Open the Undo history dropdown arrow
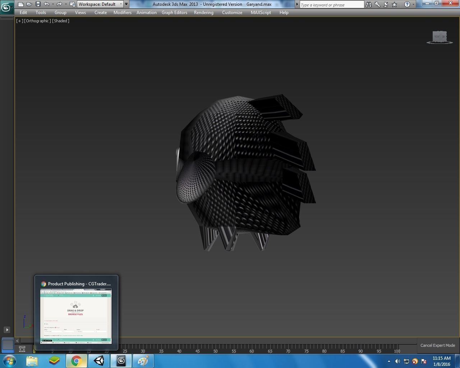The height and width of the screenshot is (368, 460). click(53, 4)
